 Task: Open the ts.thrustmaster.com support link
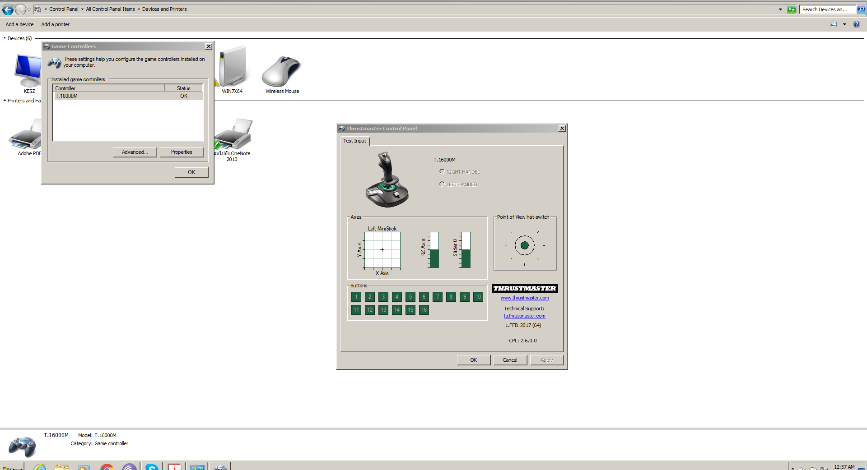[x=524, y=316]
